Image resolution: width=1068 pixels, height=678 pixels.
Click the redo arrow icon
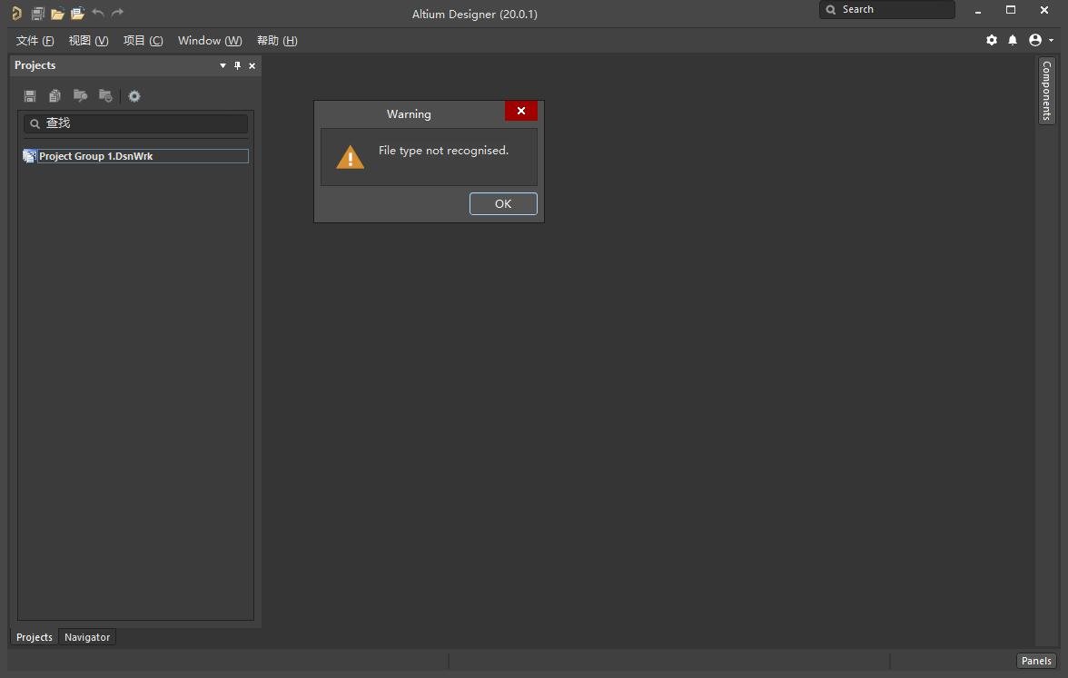(x=118, y=13)
